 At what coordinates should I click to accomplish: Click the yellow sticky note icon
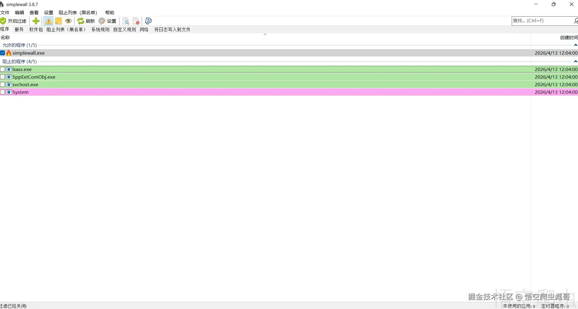pos(58,21)
